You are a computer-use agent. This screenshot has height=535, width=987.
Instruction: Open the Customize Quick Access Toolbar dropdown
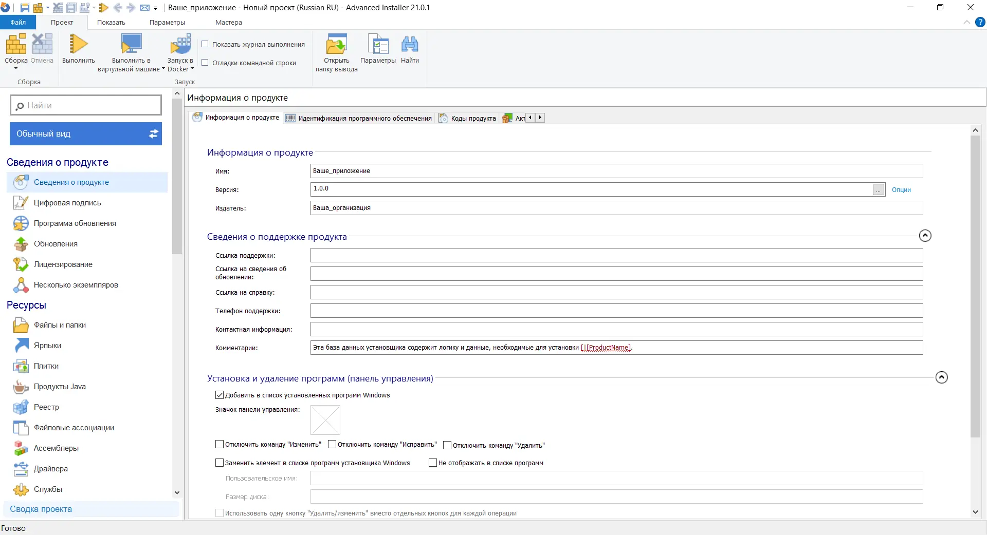click(x=156, y=8)
